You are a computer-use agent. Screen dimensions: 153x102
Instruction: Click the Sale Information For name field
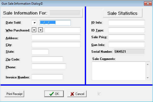coord(65,13)
